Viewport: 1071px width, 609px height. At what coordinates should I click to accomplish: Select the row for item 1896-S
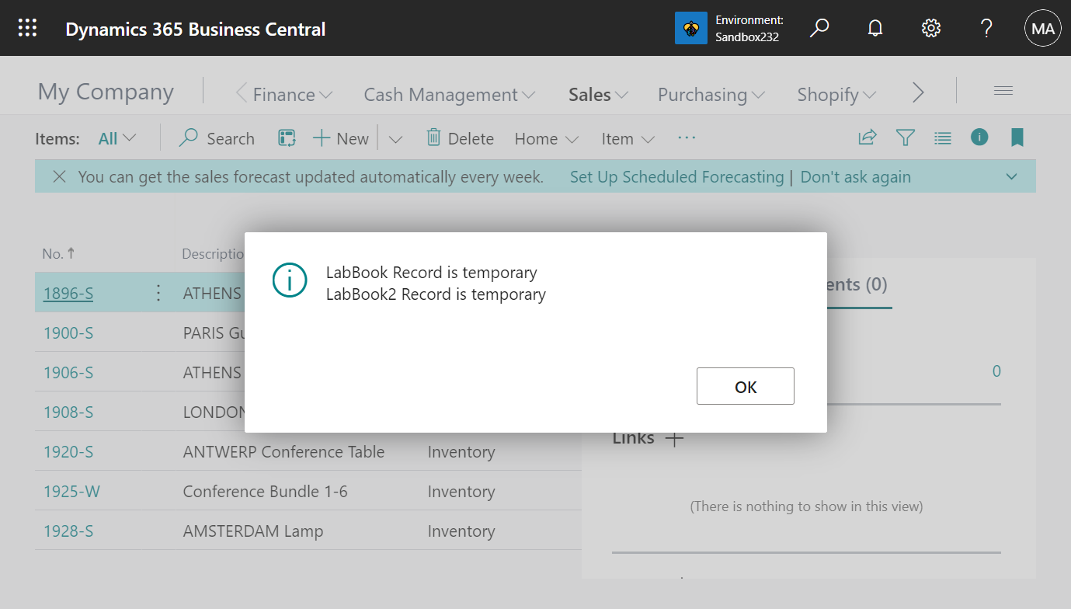[68, 293]
